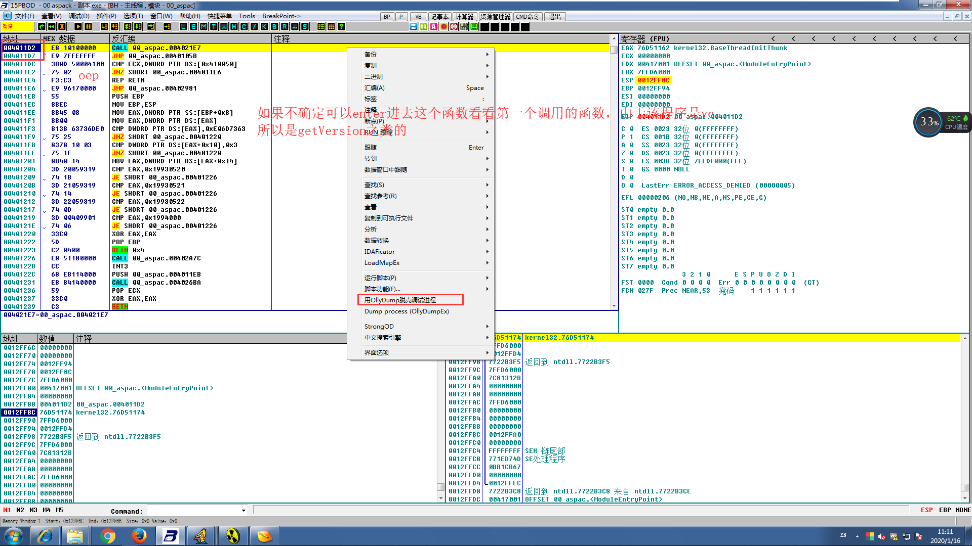Select ESP stack reference toggle
The image size is (972, 546).
click(x=926, y=510)
